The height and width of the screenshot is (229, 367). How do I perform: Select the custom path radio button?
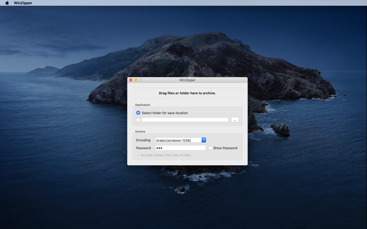pos(138,120)
